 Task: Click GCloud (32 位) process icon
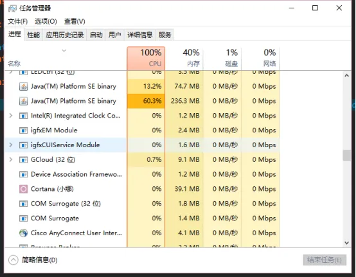(x=23, y=160)
